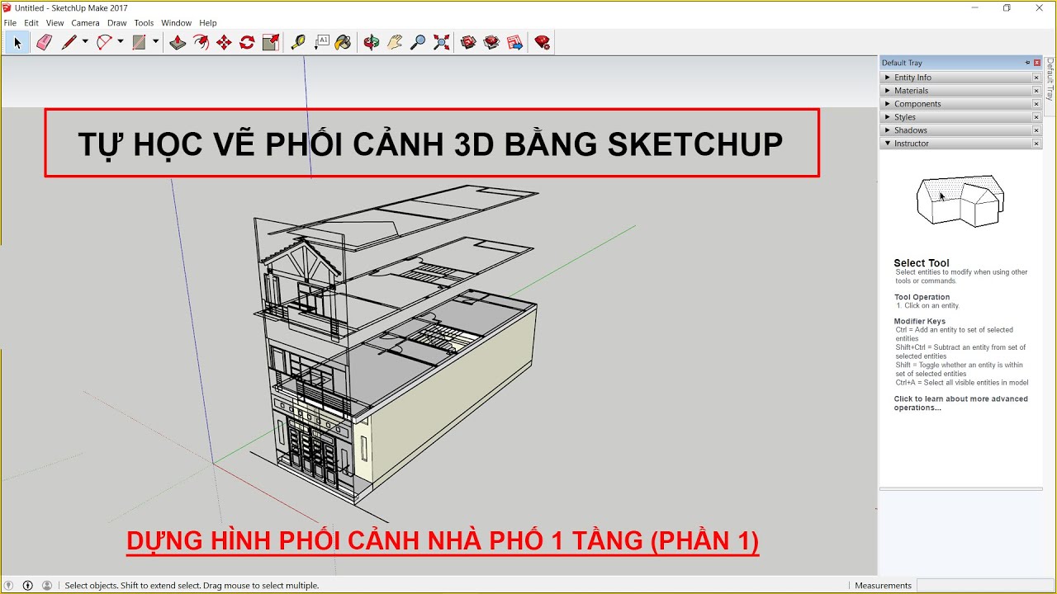Viewport: 1057px width, 594px height.
Task: Close the Shadows panel
Action: [1036, 130]
